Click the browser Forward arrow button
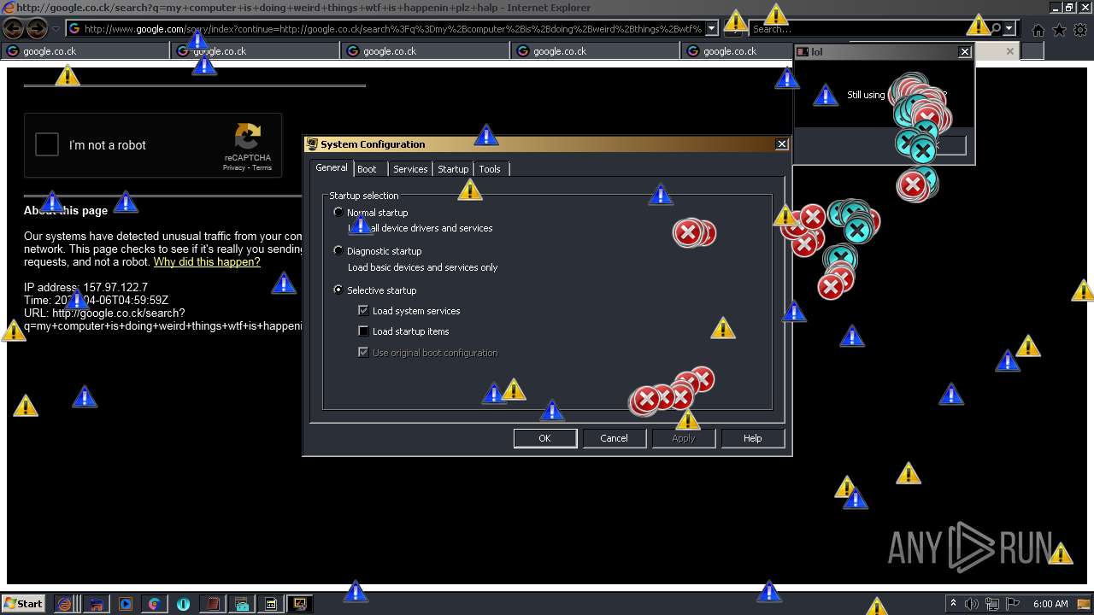 [x=37, y=29]
